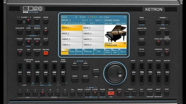Select the 8BEAT_2 style on screen
This screenshot has height=104, width=186.
click(93, 28)
